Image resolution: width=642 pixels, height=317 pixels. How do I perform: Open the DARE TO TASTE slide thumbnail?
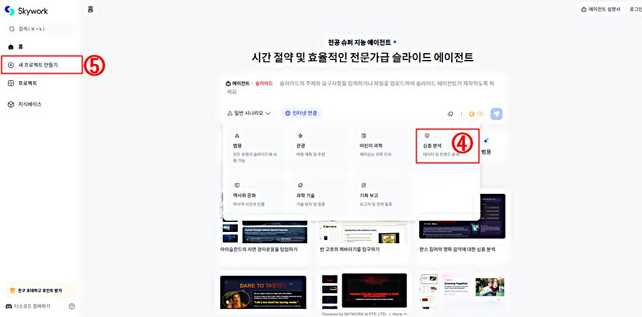tap(263, 293)
